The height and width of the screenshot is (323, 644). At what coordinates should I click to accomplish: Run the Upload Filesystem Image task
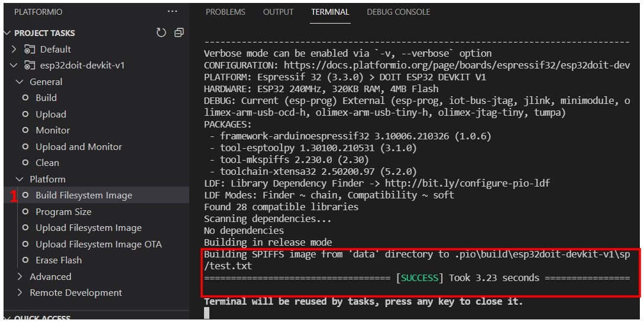tap(89, 227)
